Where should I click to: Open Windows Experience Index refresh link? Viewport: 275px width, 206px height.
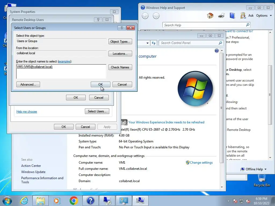(166, 122)
